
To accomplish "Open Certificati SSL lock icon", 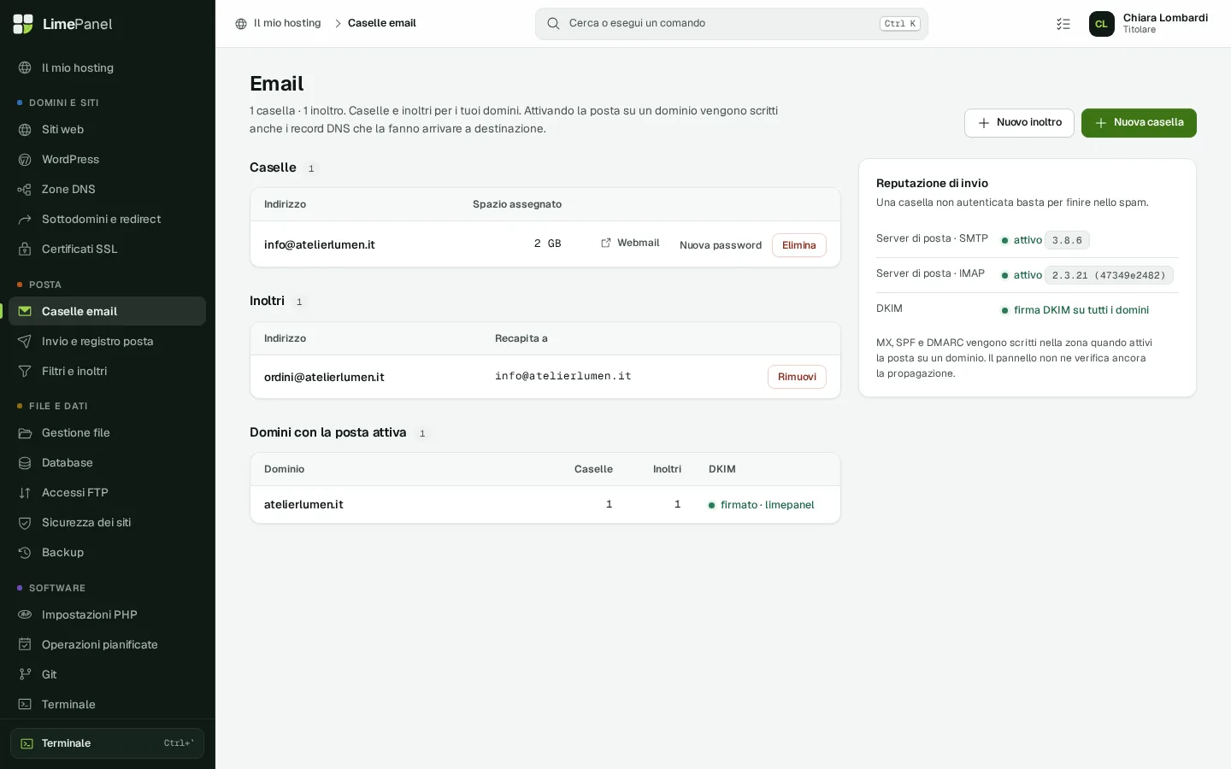I will (25, 249).
